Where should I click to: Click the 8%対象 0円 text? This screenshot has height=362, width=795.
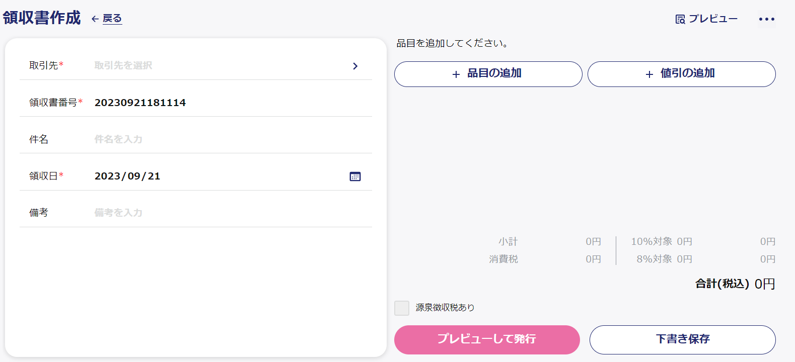[665, 259]
